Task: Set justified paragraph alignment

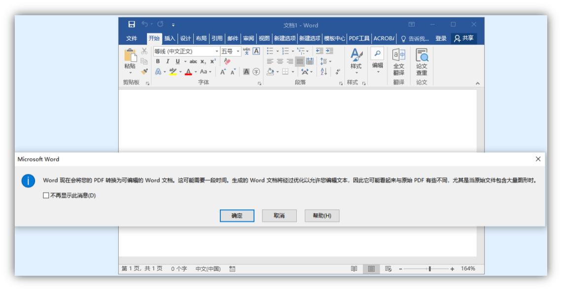Action: coord(300,61)
